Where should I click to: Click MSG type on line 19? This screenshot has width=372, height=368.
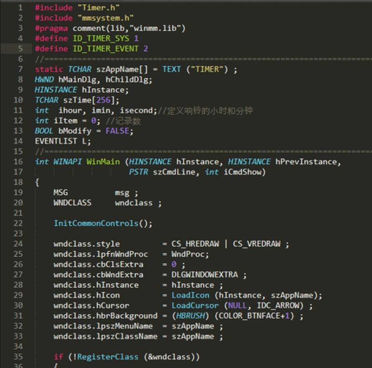click(x=61, y=192)
